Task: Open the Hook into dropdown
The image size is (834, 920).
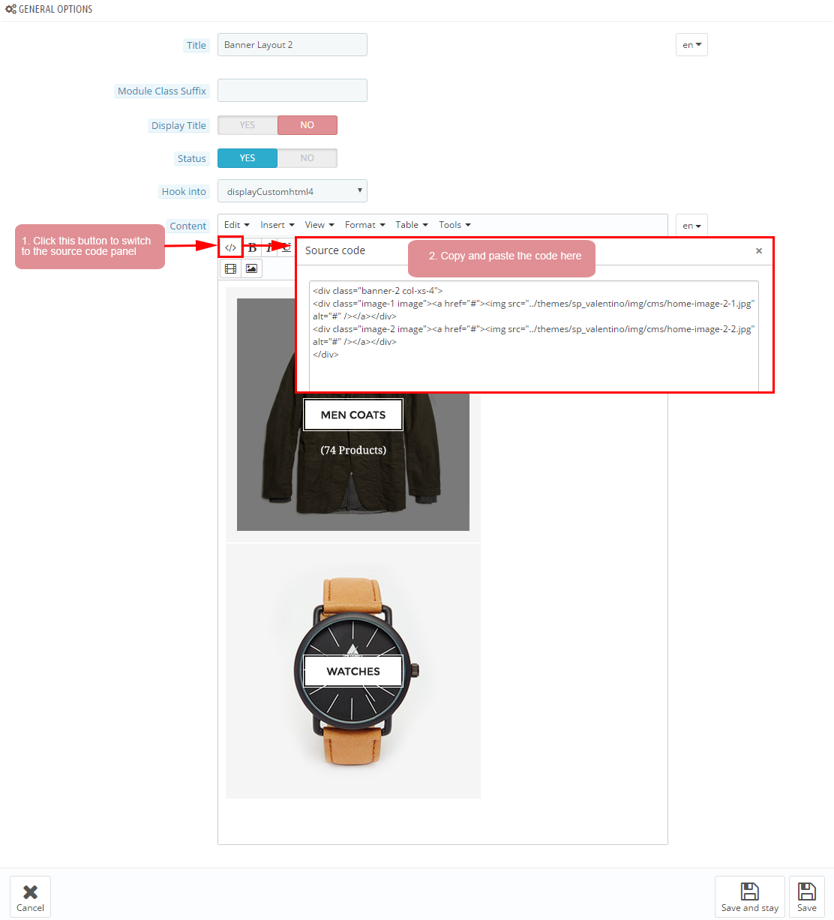Action: click(292, 191)
